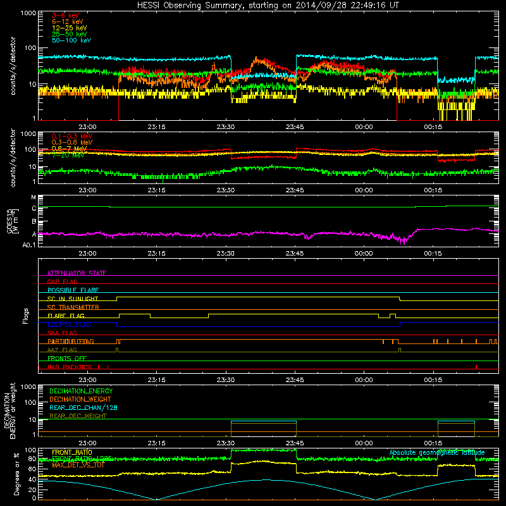Screen dimensions: 506x506
Task: Select the ATTENUATOR_STATE flag label
Action: coord(77,273)
